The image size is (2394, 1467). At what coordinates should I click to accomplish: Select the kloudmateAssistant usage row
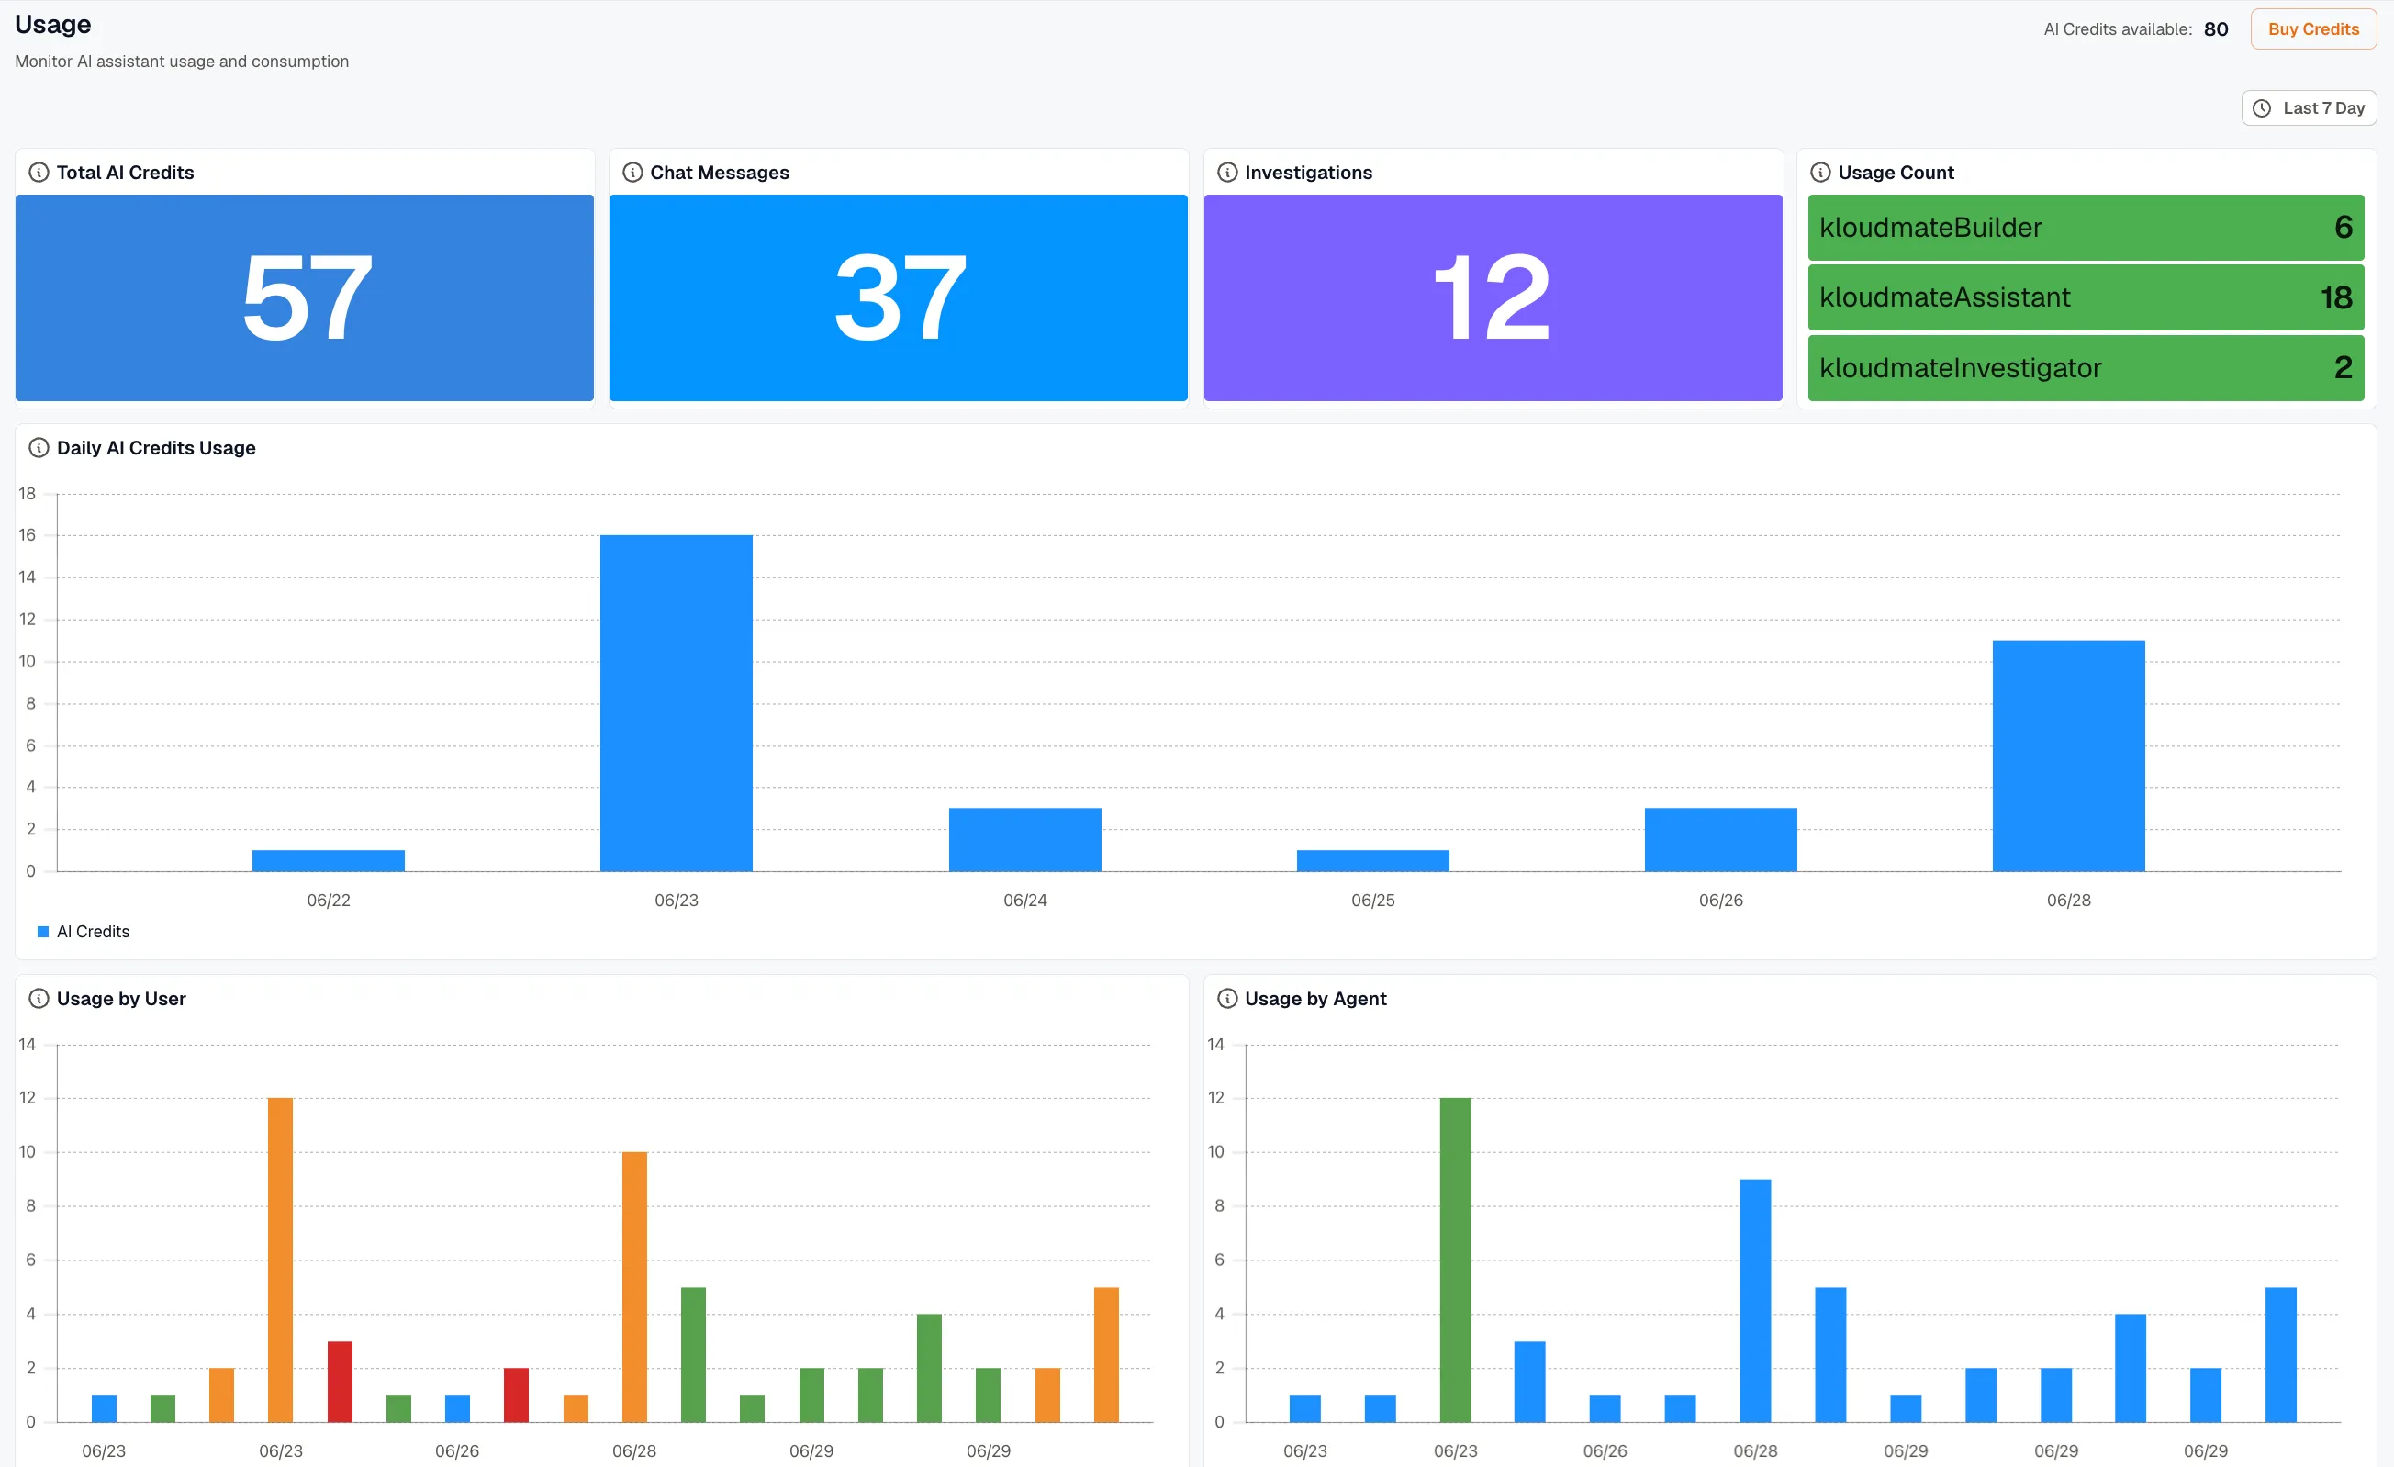click(2085, 297)
